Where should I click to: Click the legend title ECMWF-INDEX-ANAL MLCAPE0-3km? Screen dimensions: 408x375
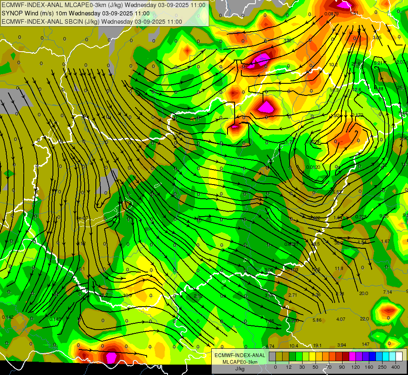tap(240, 359)
